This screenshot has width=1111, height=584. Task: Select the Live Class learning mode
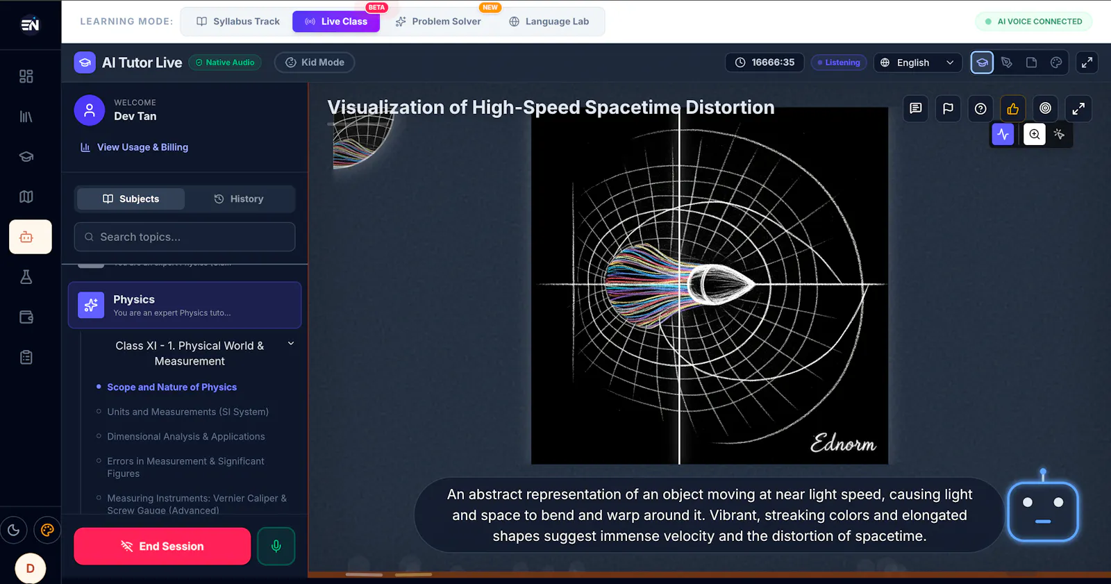[336, 22]
